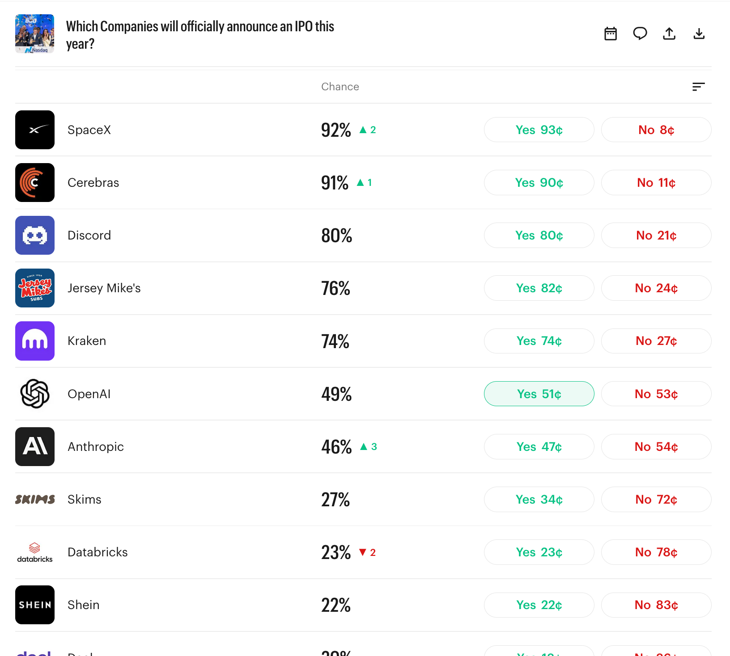This screenshot has width=730, height=656.
Task: Click the Nasdaq market thumbnail image
Action: point(35,34)
